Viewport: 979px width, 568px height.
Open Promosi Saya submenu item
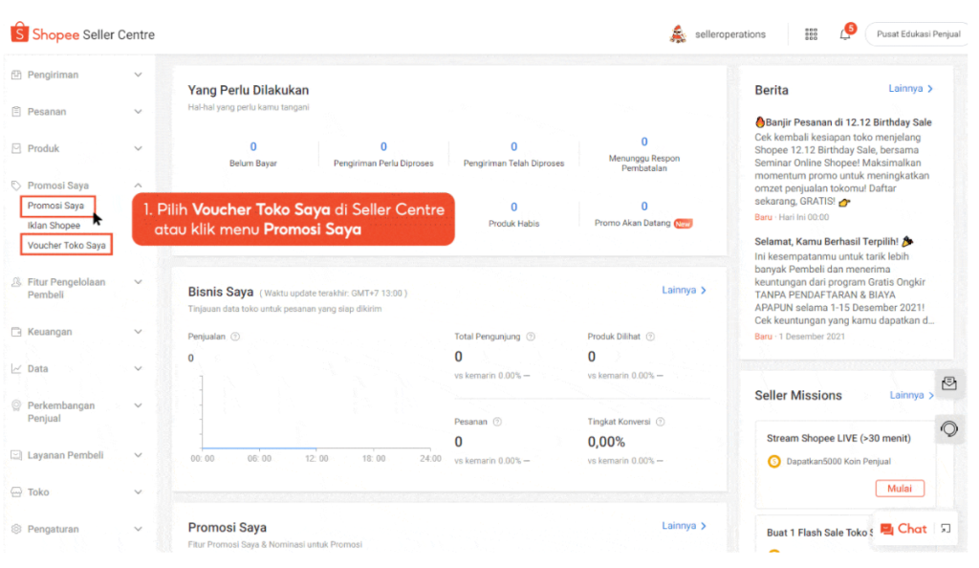point(57,206)
